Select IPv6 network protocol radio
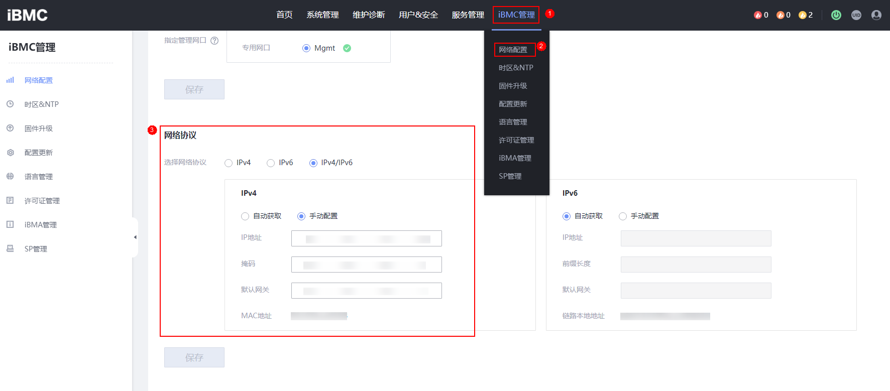 (x=271, y=163)
